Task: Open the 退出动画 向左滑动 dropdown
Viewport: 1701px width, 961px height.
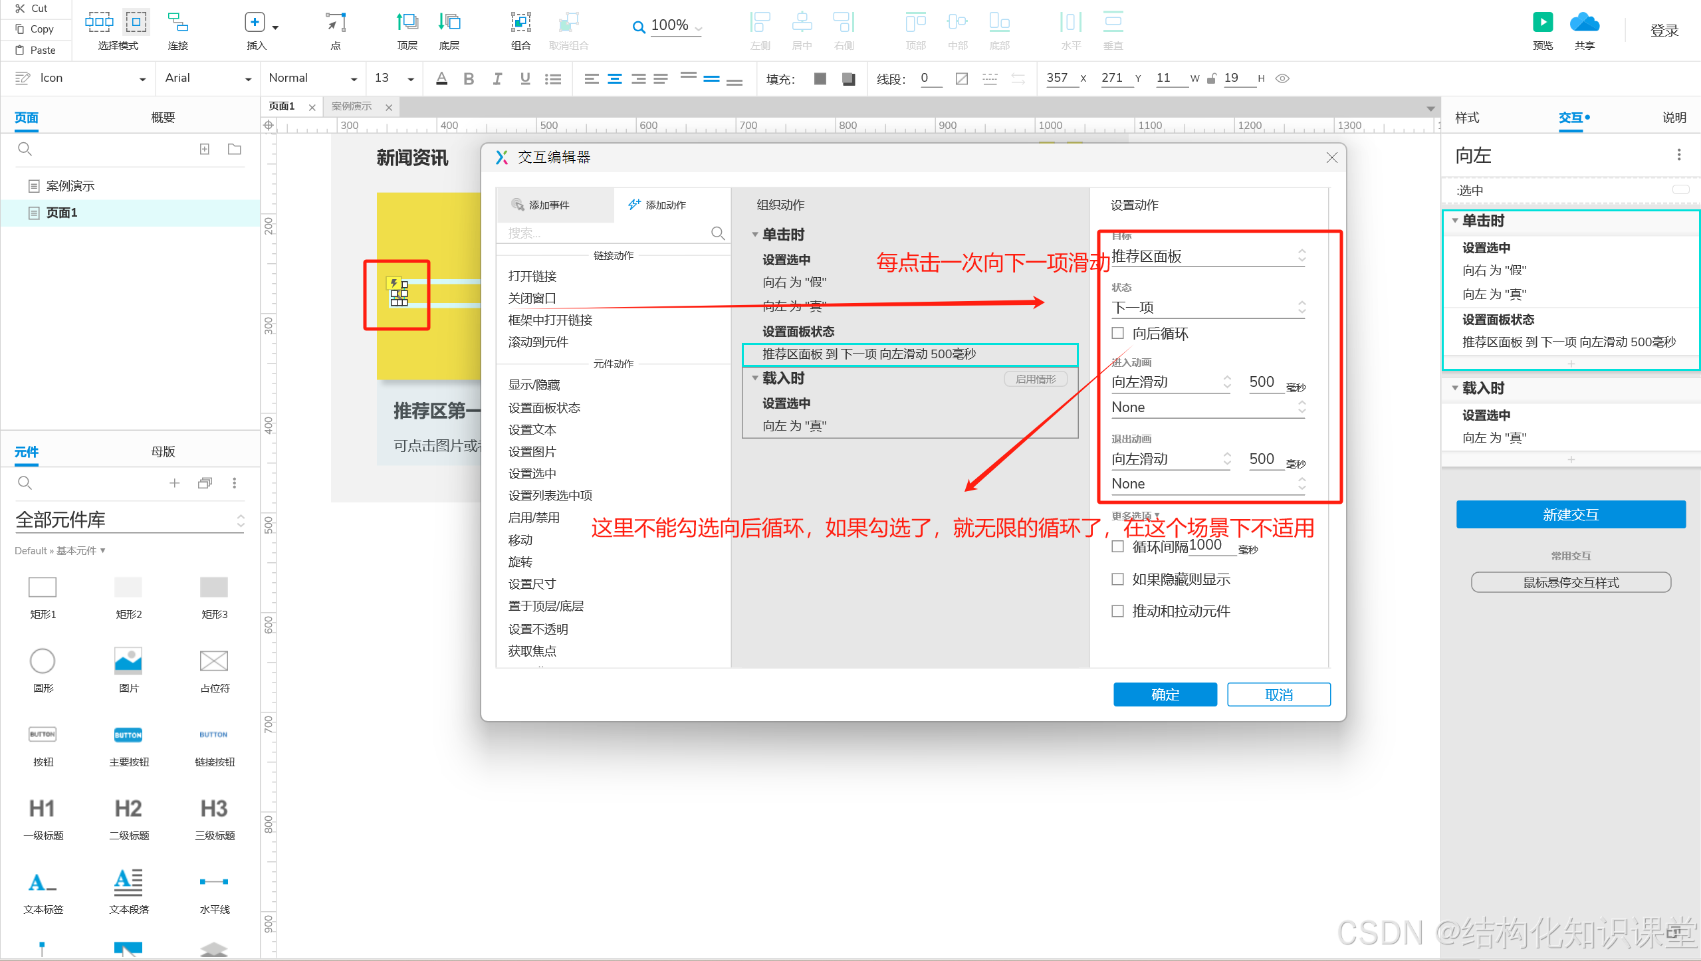Action: [1171, 459]
